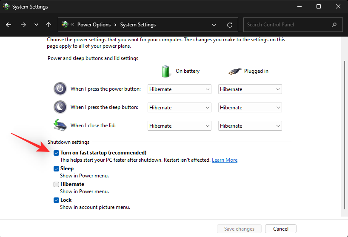Disable the Lock checkbox
Image resolution: width=348 pixels, height=237 pixels.
pos(57,200)
